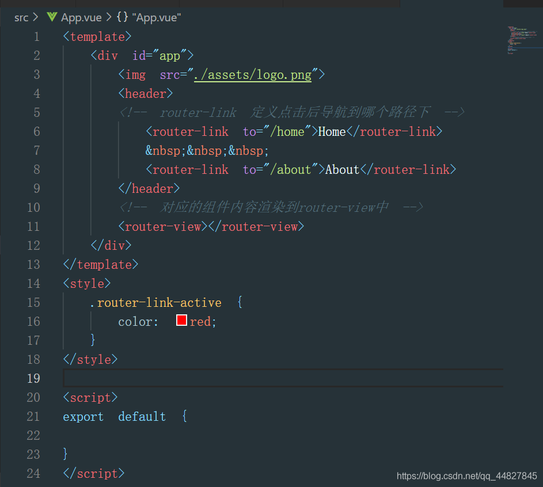The height and width of the screenshot is (487, 543).
Task: Click the Vue file icon in breadcrumb
Action: point(52,17)
